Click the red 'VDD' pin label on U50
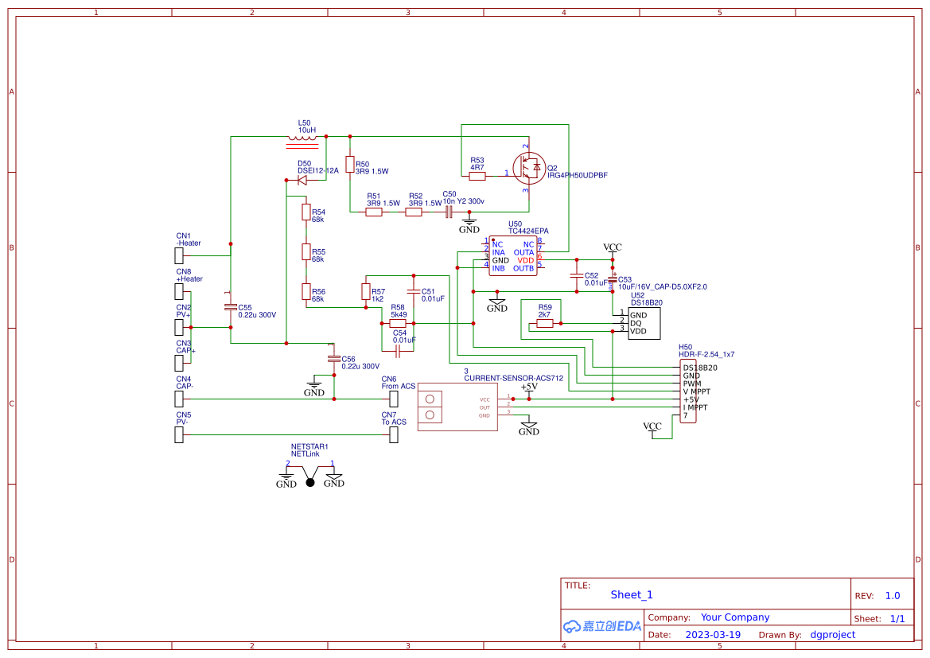This screenshot has height=658, width=930. pos(526,260)
